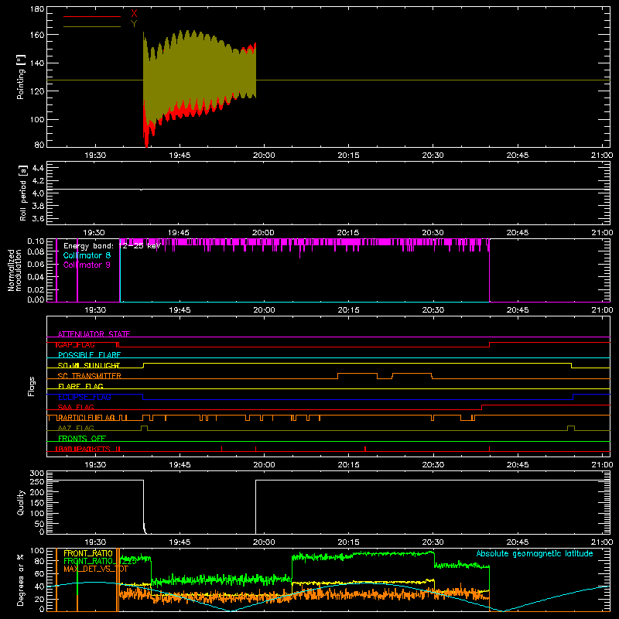619x619 pixels.
Task: Click the 'Degrees or %' axis title
Action: coord(21,580)
